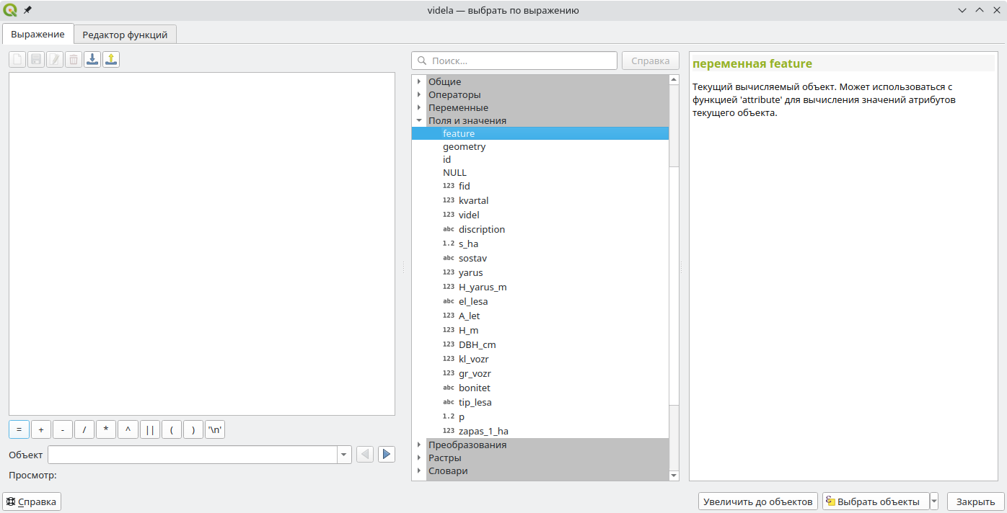The height and width of the screenshot is (513, 1007).
Task: Click the save expression icon
Action: point(36,60)
